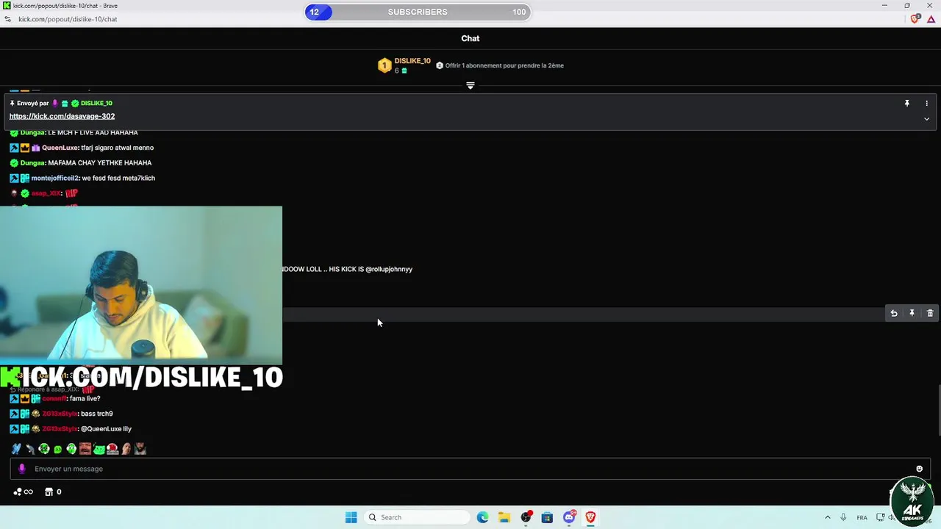Open the Windows Start menu
Image resolution: width=941 pixels, height=529 pixels.
click(x=351, y=517)
